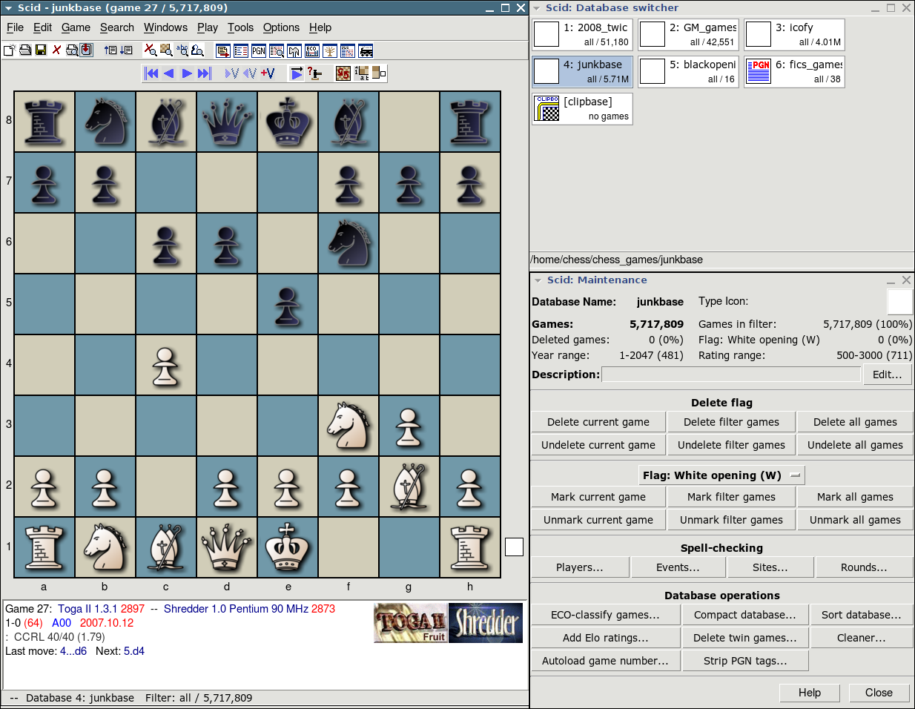Click Delete twin games... button
915x709 pixels.
coord(744,638)
